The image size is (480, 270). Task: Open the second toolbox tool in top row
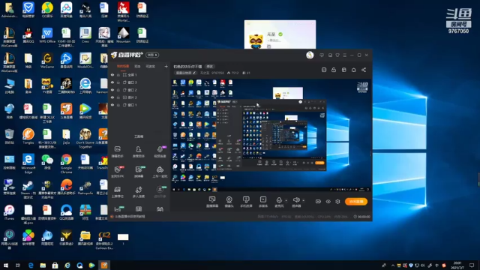[139, 151]
